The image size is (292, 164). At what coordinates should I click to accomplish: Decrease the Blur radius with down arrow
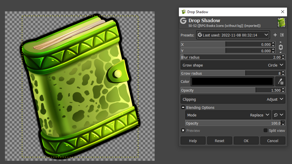(x=283, y=59)
